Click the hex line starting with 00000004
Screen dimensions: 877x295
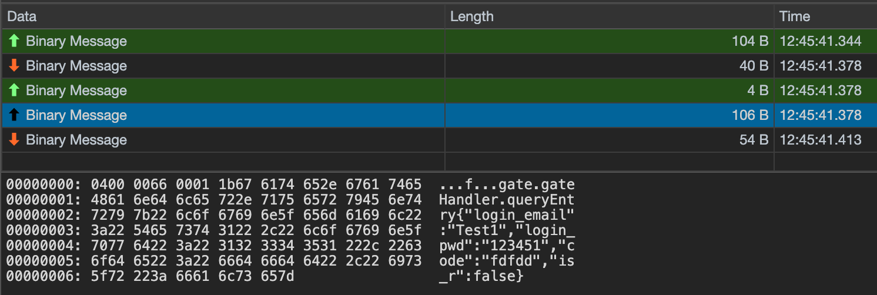(214, 245)
